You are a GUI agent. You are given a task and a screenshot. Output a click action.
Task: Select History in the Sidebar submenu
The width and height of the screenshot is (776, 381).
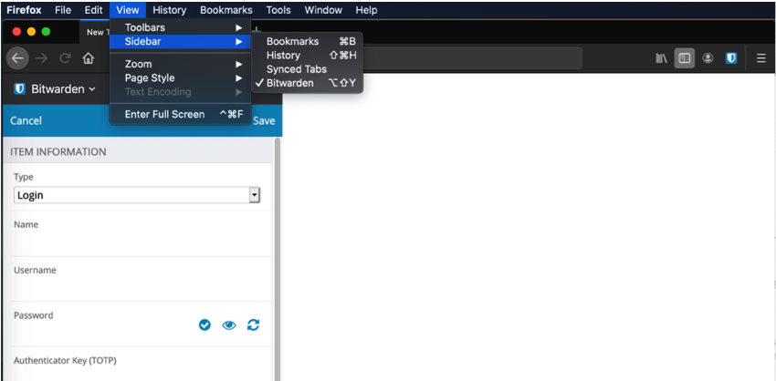click(308, 56)
